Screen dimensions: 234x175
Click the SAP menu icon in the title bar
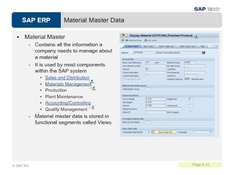123,35
